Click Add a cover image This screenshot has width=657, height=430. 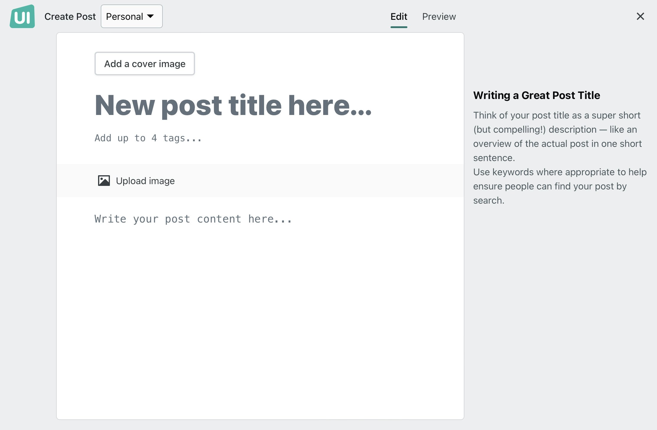[145, 63]
